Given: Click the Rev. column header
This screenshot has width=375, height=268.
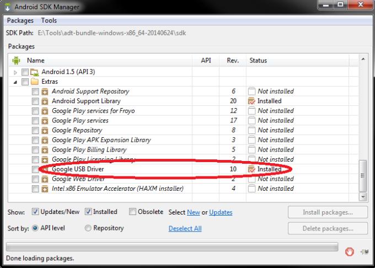Looking at the screenshot, I should (233, 61).
